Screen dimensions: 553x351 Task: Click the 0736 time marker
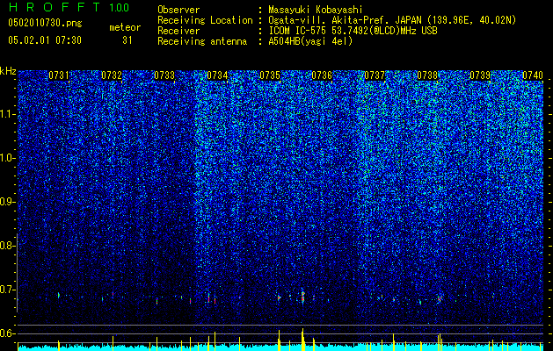[322, 75]
